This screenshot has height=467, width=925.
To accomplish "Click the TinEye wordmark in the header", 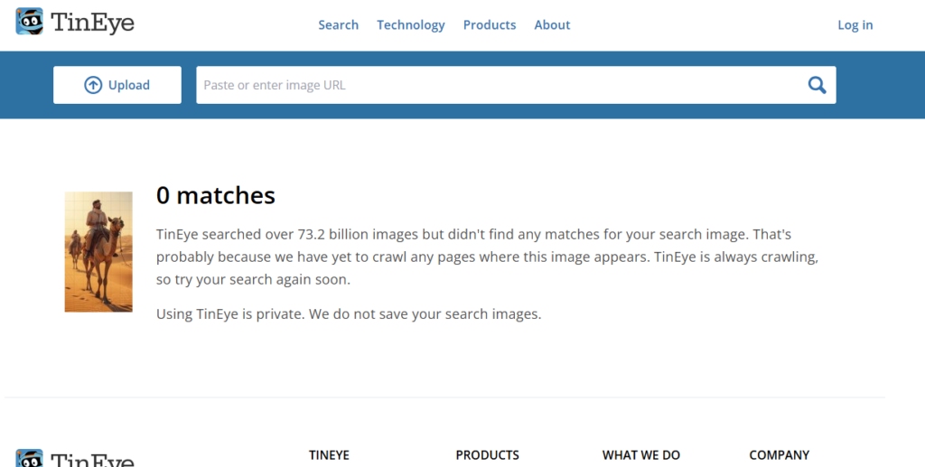I will 93,23.
